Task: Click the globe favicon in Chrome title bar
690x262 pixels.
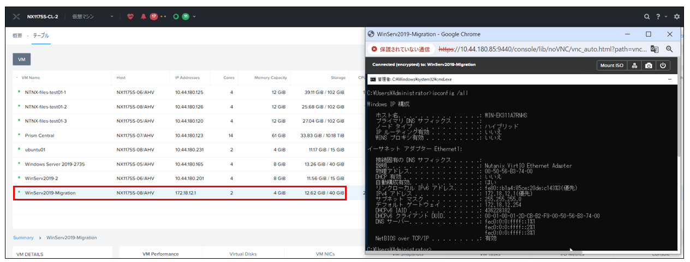Action: (371, 34)
